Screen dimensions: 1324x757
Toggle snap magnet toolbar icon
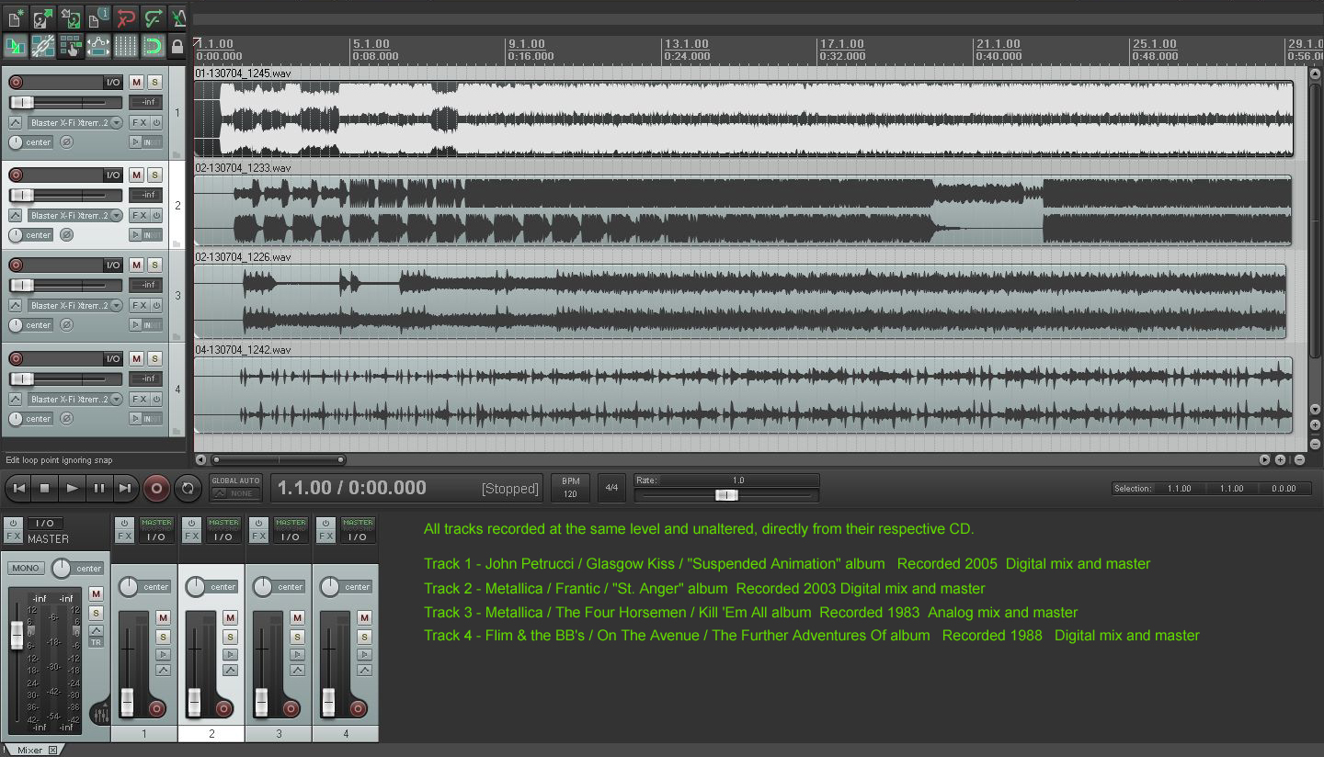tap(153, 45)
